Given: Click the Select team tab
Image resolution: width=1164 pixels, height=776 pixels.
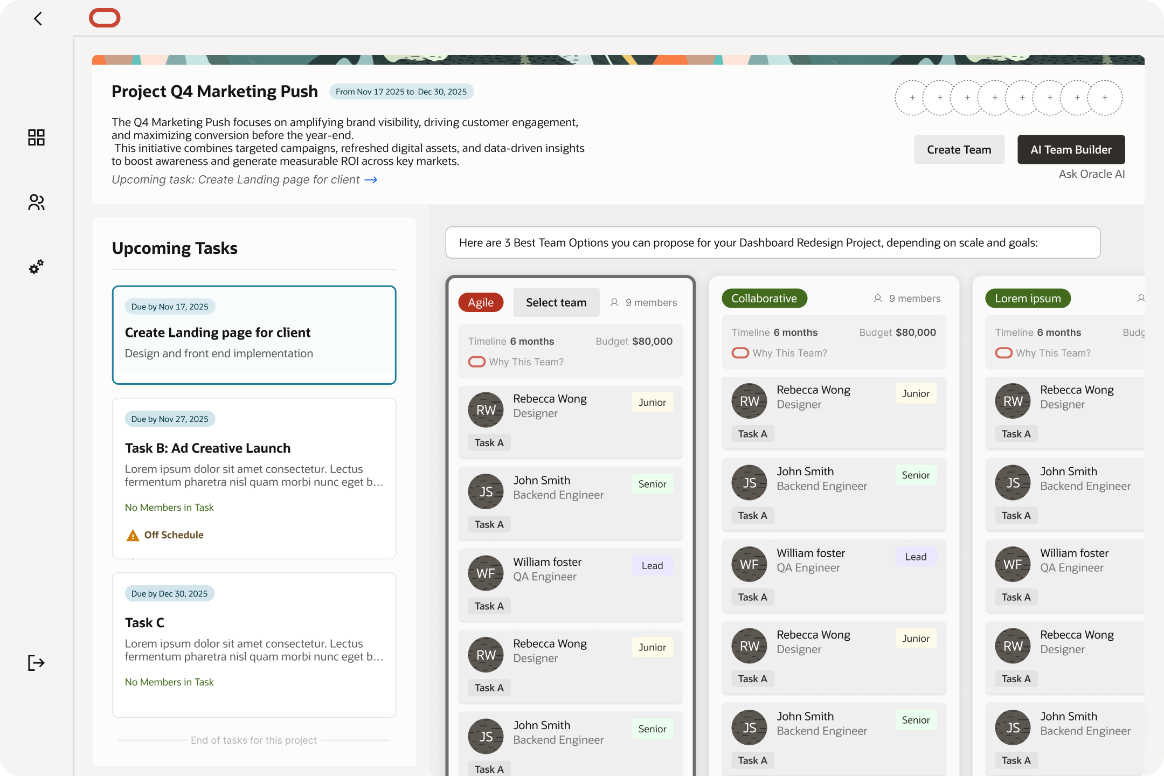Looking at the screenshot, I should tap(556, 302).
